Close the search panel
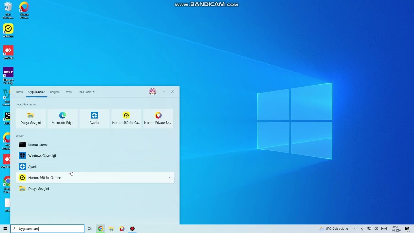This screenshot has width=414, height=233. (172, 92)
